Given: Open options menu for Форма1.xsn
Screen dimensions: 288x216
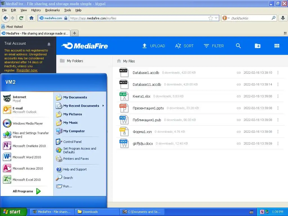Looking at the screenshot, I should [x=278, y=132].
